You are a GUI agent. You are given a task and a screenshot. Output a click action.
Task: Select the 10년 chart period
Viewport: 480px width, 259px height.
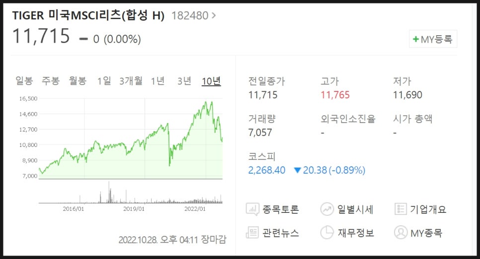point(211,81)
